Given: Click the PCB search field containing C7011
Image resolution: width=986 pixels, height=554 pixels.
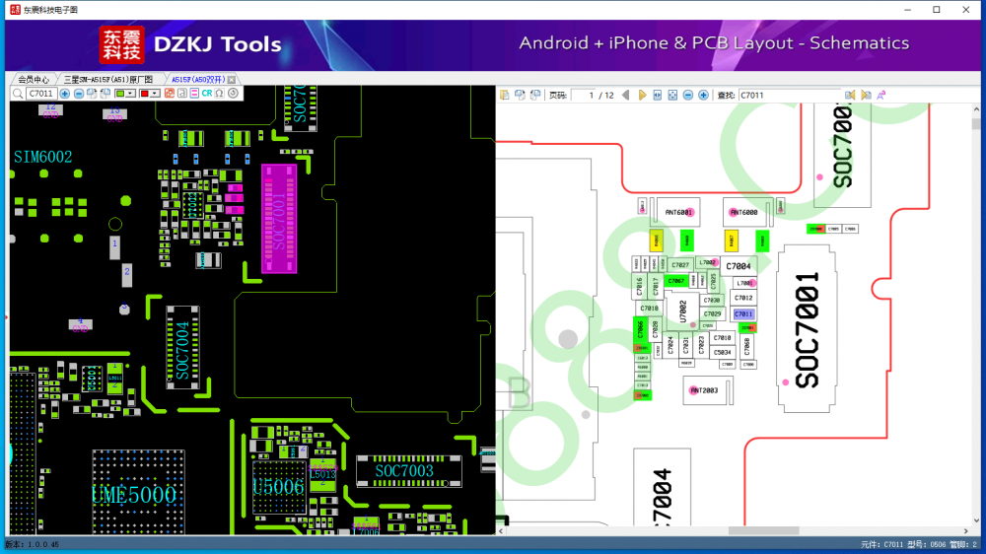Looking at the screenshot, I should tap(40, 94).
